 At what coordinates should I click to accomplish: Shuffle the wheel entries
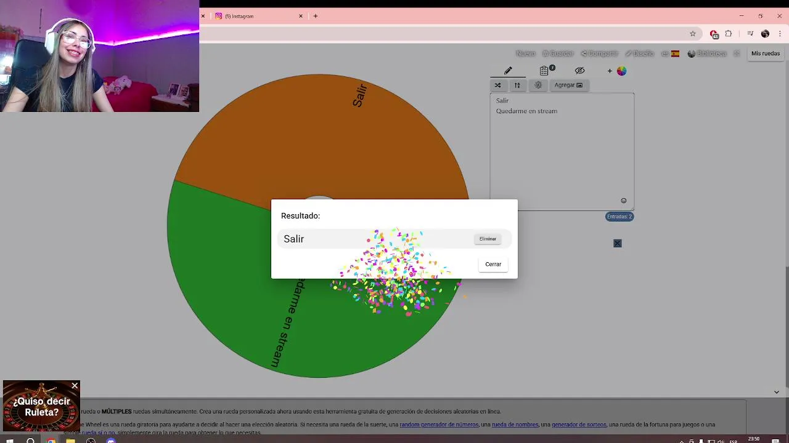tap(497, 85)
